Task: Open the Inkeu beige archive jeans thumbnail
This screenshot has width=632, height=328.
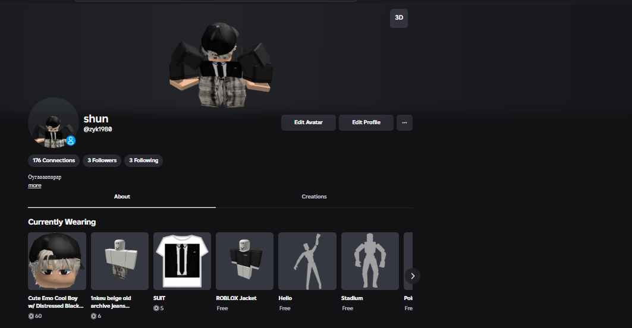Action: tap(120, 261)
